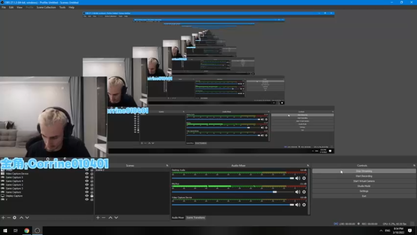The image size is (417, 235).
Task: Lock the Game Capture 4 source
Action: [92, 181]
